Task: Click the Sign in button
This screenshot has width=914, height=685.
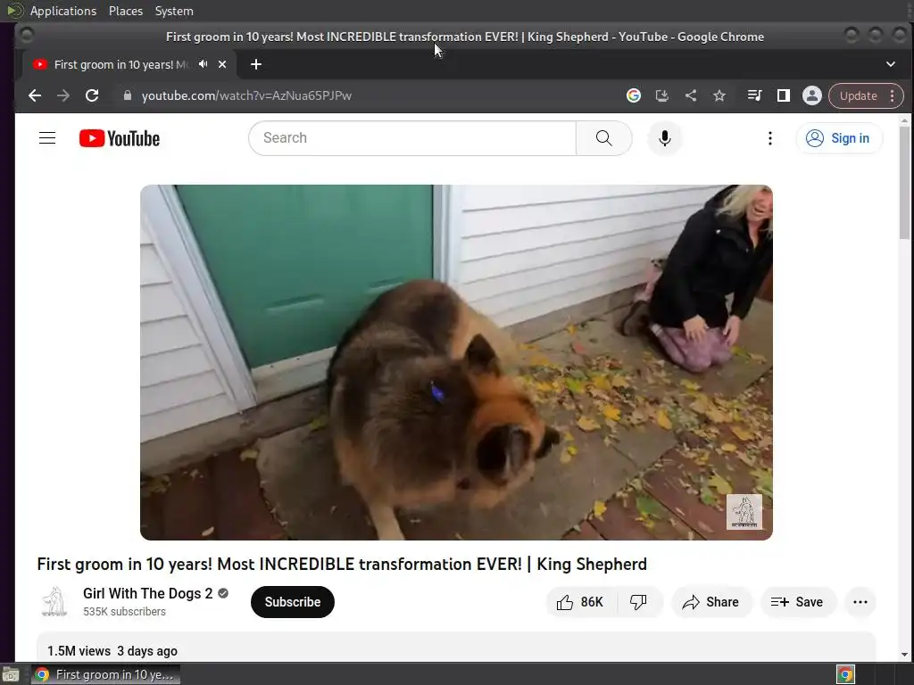Action: (839, 138)
